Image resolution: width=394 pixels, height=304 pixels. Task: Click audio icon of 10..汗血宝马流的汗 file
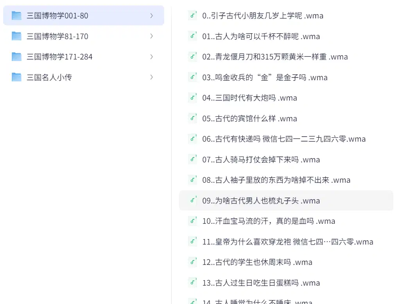pos(192,221)
